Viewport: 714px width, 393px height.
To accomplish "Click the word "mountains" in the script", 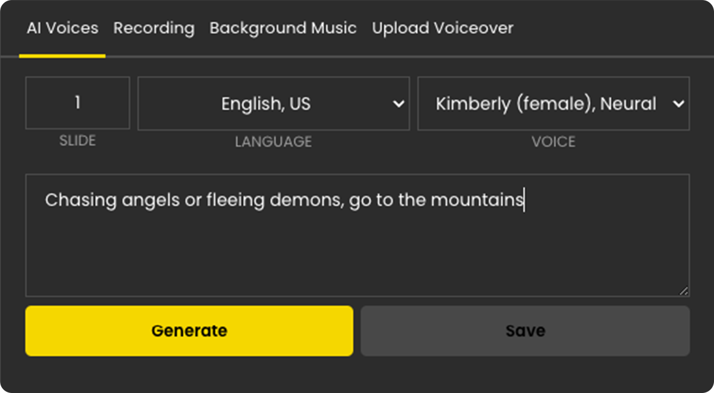I will [x=476, y=200].
